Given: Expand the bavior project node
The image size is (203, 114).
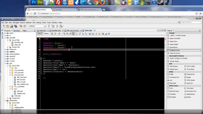Looking at the screenshot, I should (5, 33).
